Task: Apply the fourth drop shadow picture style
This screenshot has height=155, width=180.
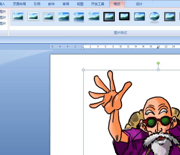Action: coord(64,17)
